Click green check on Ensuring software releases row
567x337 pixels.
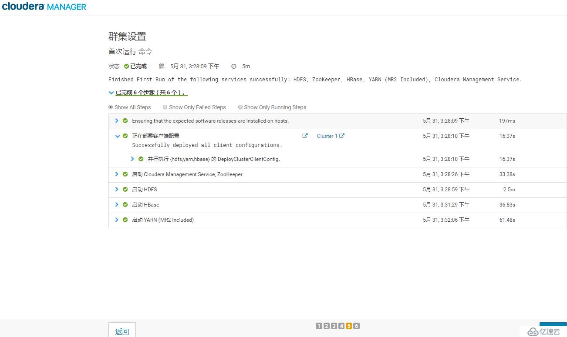(125, 120)
